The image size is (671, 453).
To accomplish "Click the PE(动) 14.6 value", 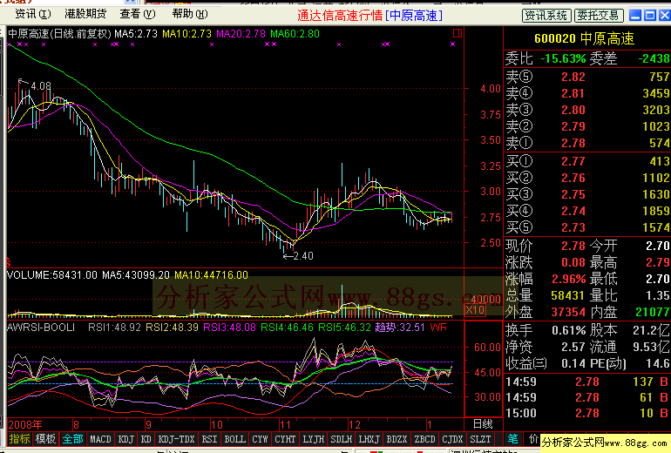I will 658,363.
